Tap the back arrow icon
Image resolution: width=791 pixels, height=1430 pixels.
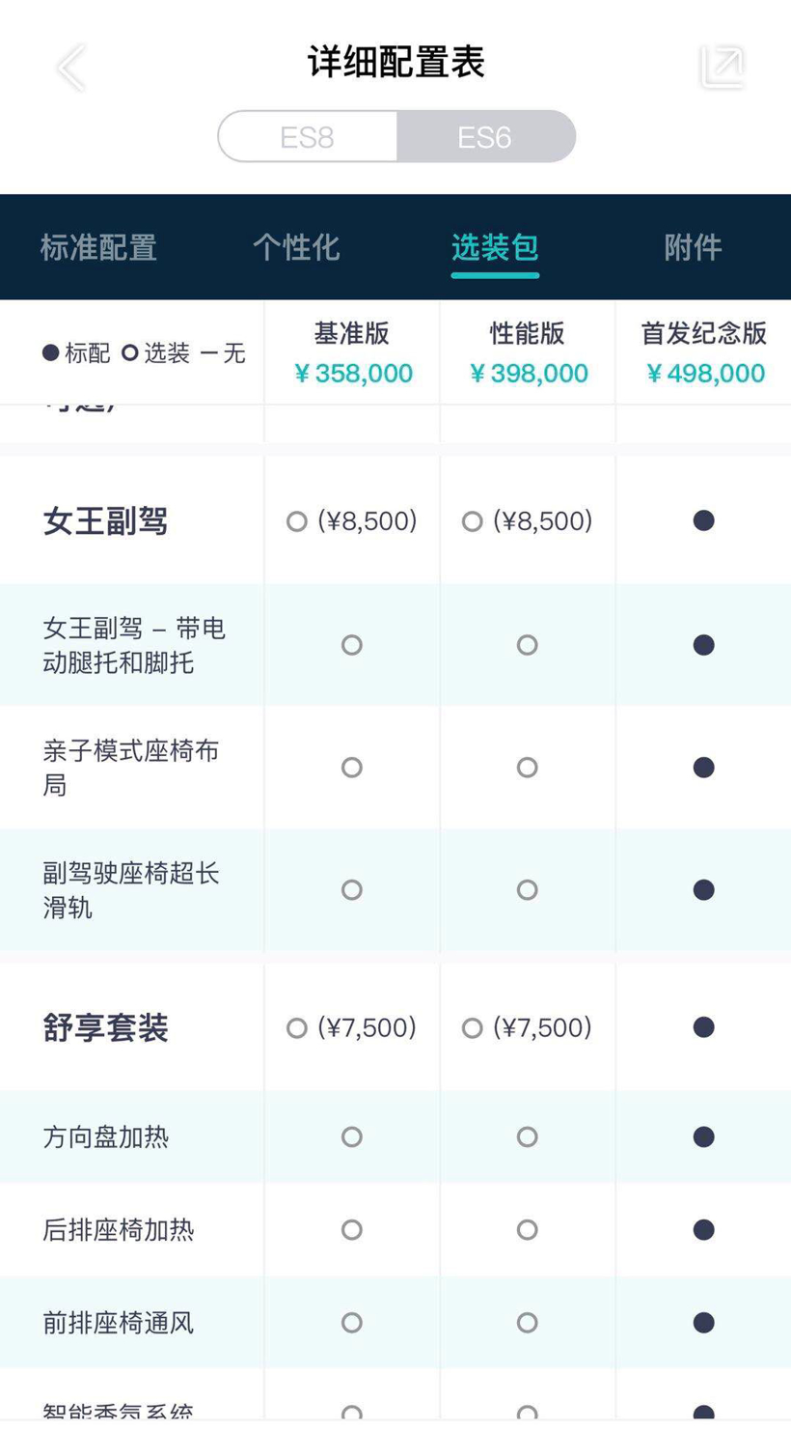click(x=70, y=68)
